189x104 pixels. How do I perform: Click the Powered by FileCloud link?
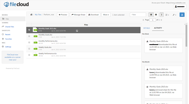(12, 69)
